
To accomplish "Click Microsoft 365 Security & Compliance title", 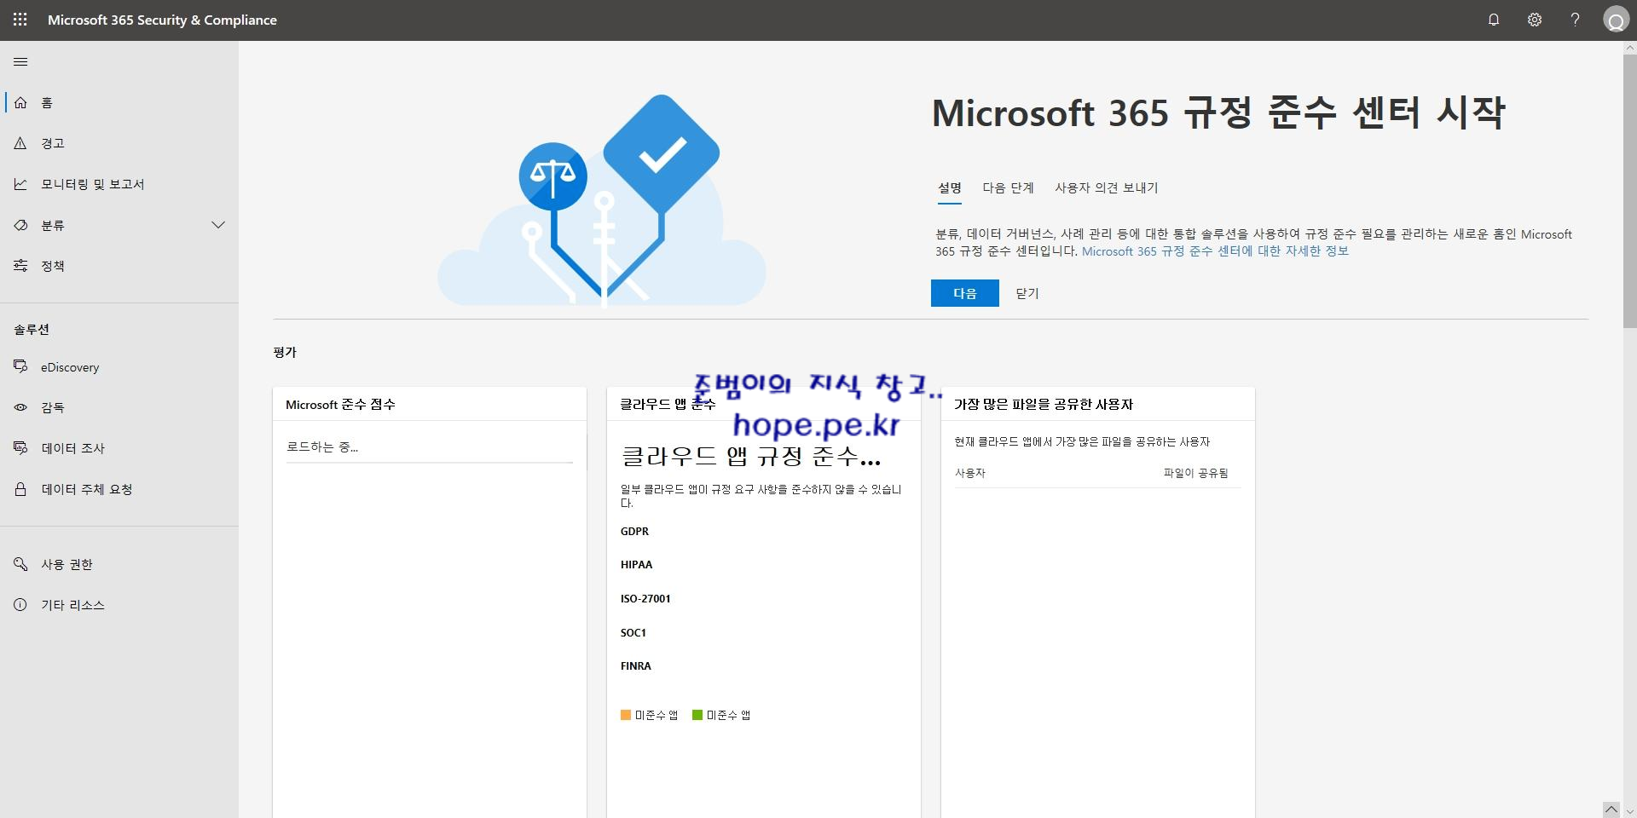I will (162, 20).
